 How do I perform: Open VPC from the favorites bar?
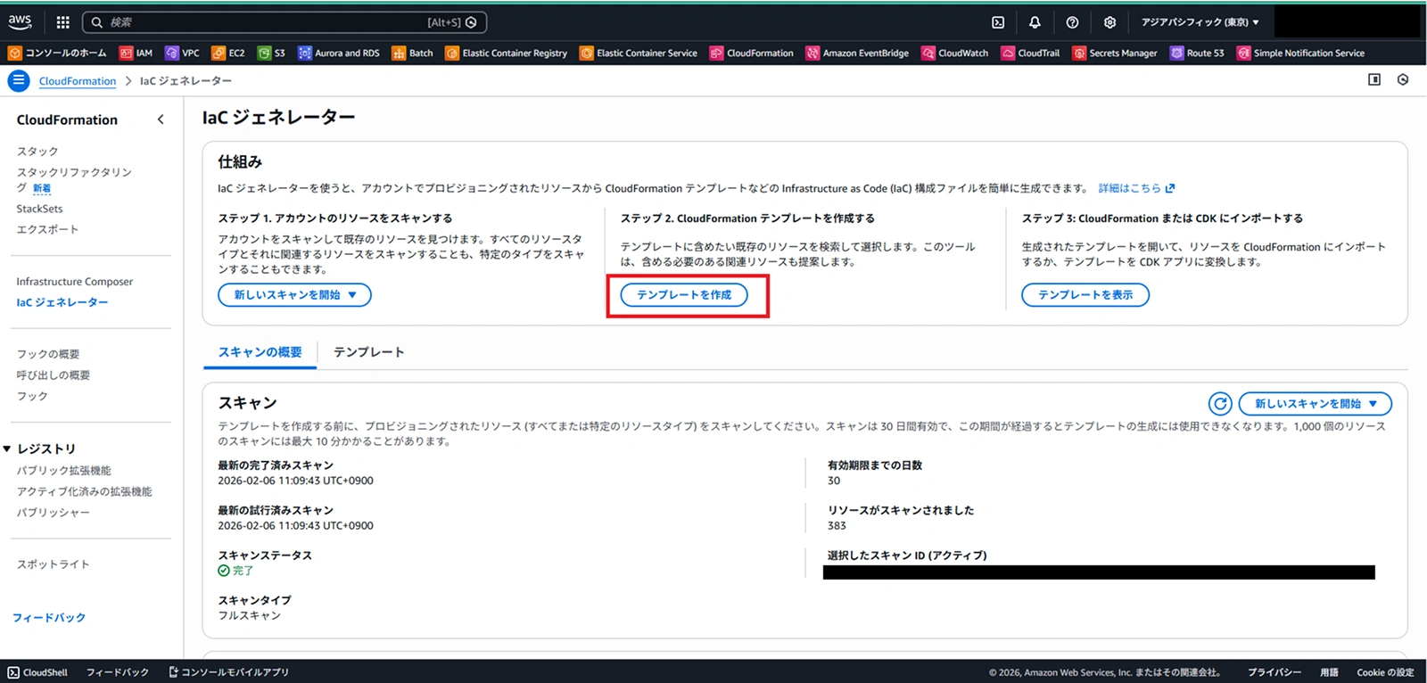point(183,53)
